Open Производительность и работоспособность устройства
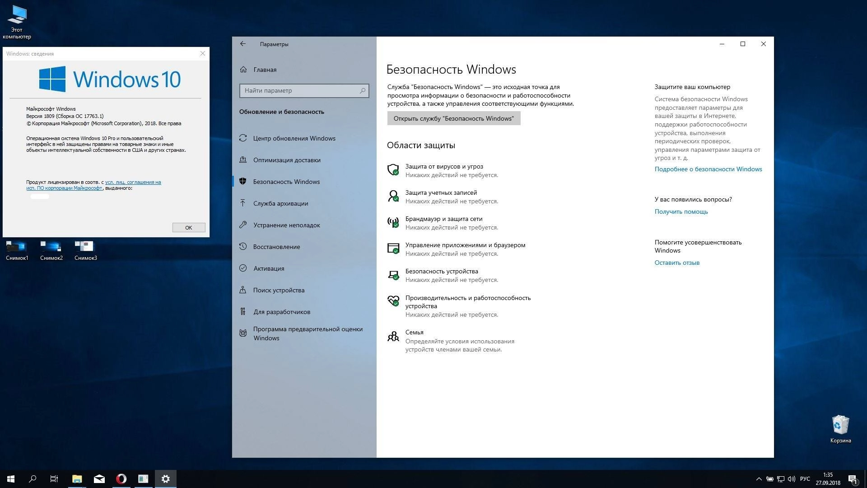867x488 pixels. [x=468, y=302]
